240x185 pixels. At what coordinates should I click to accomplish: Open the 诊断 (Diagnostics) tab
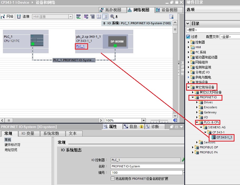click(x=155, y=126)
